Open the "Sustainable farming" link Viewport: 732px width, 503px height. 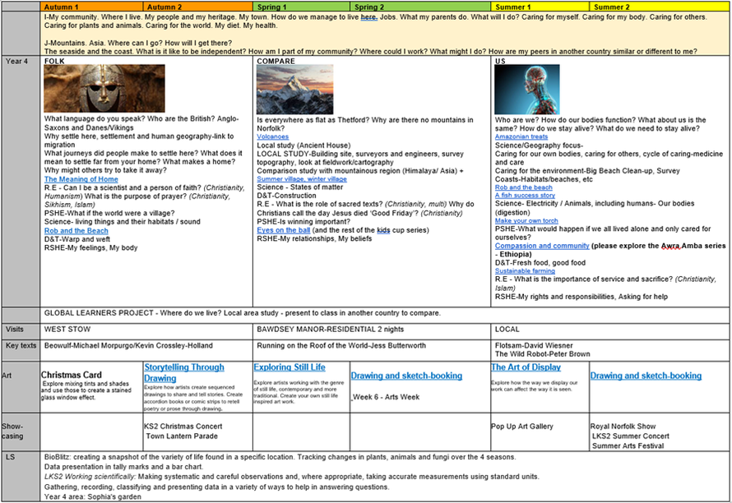[x=525, y=271]
